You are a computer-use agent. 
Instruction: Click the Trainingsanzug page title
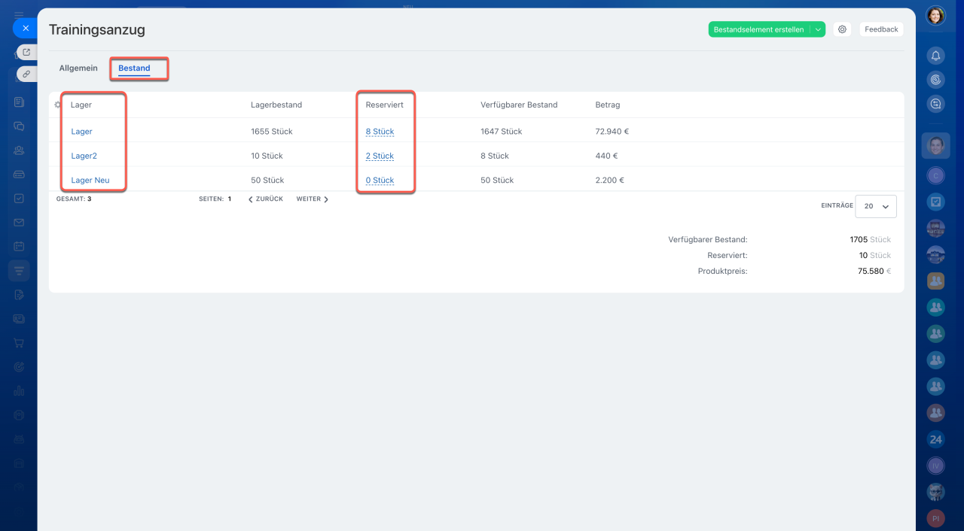pos(97,30)
